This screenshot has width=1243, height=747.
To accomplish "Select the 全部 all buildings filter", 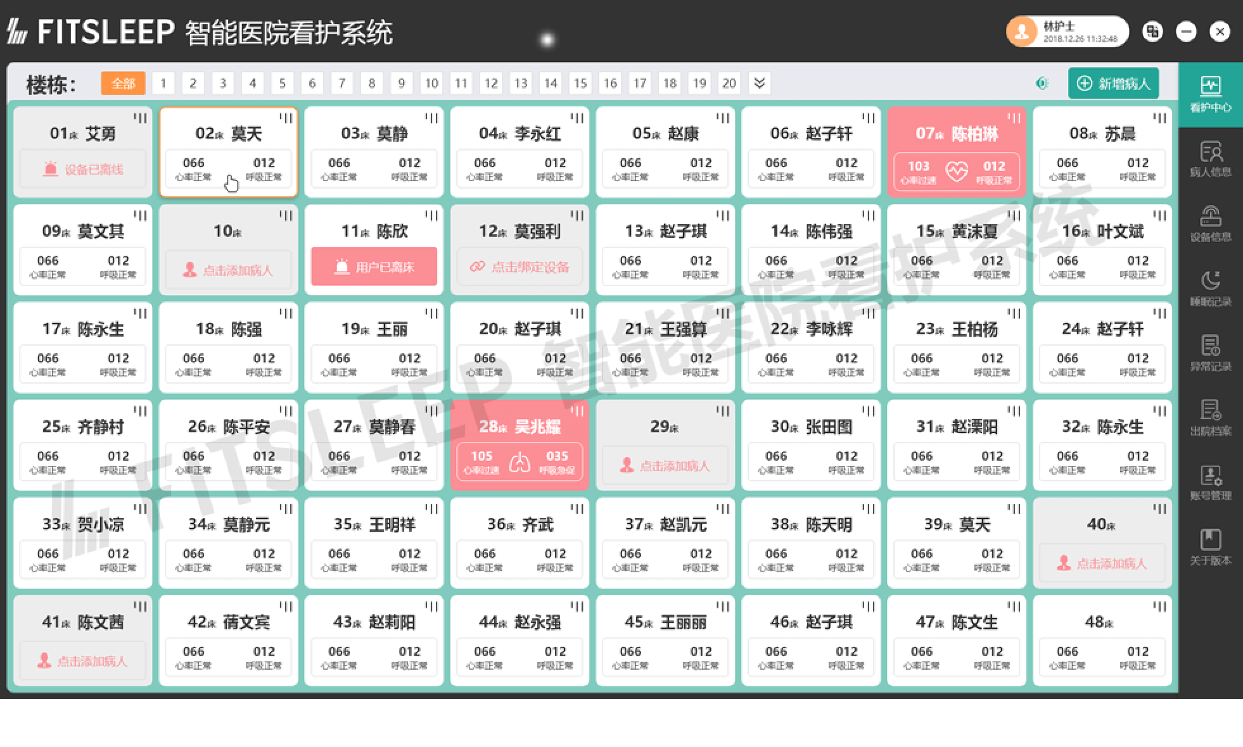I will click(x=123, y=84).
